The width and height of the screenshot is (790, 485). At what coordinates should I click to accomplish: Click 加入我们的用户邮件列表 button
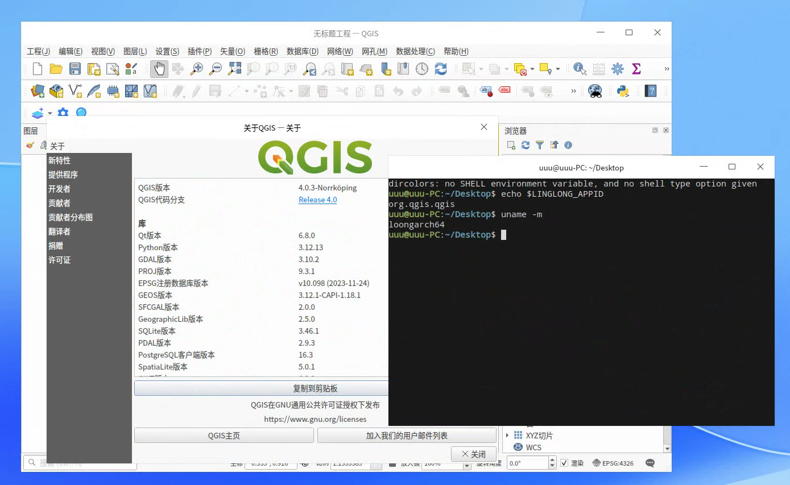click(407, 436)
